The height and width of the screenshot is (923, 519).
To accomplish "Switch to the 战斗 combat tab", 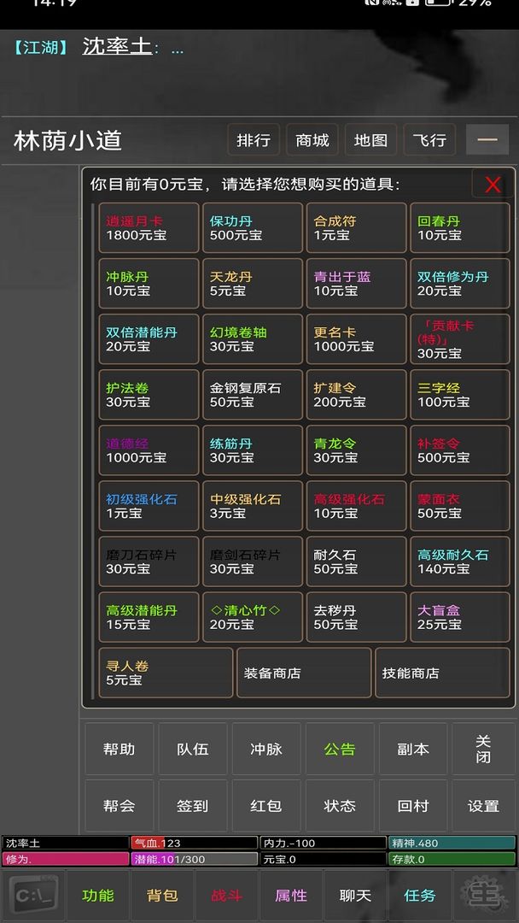I will pos(226,895).
